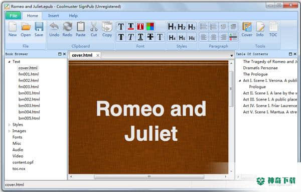The image size is (301, 192).
Task: Select fm002.html in Book Browser
Action: click(x=29, y=80)
